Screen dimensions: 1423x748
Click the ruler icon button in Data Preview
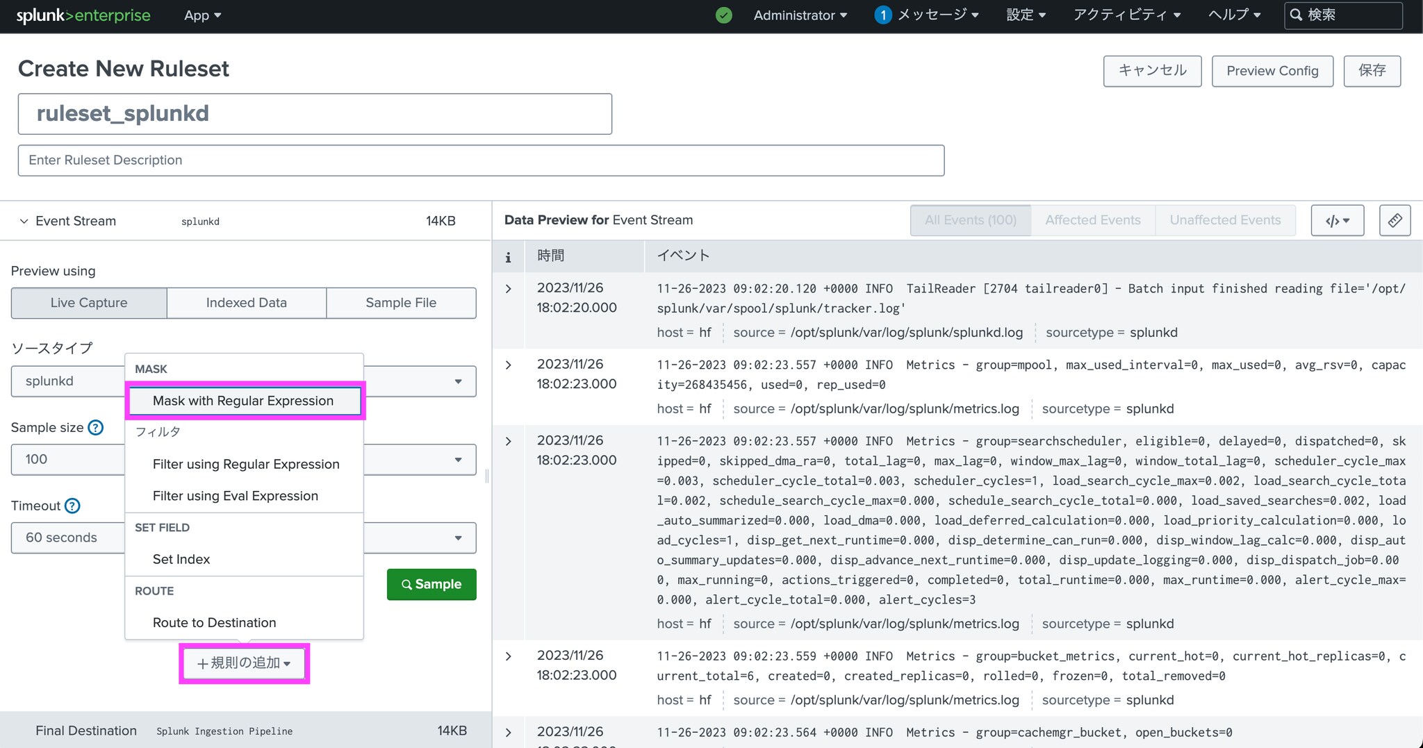(x=1395, y=221)
